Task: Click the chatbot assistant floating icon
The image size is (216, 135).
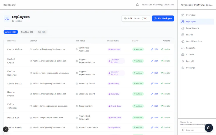Action: click(x=209, y=128)
